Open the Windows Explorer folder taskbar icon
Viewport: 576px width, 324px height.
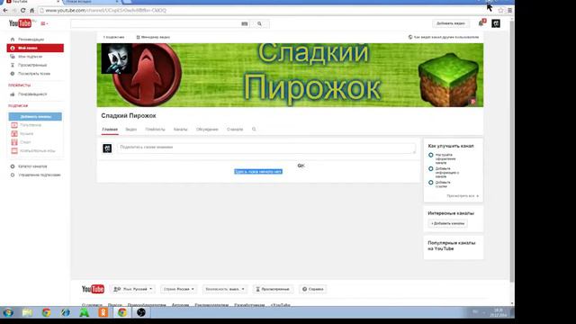(27, 312)
